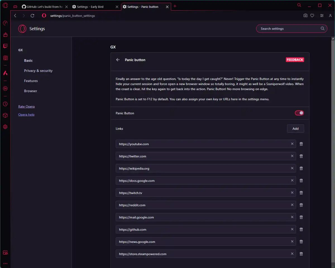Toggle the Panic Button switch
The height and width of the screenshot is (268, 335).
(x=299, y=113)
